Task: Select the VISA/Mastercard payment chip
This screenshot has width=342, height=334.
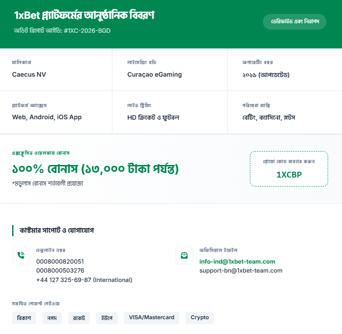Action: point(151,318)
